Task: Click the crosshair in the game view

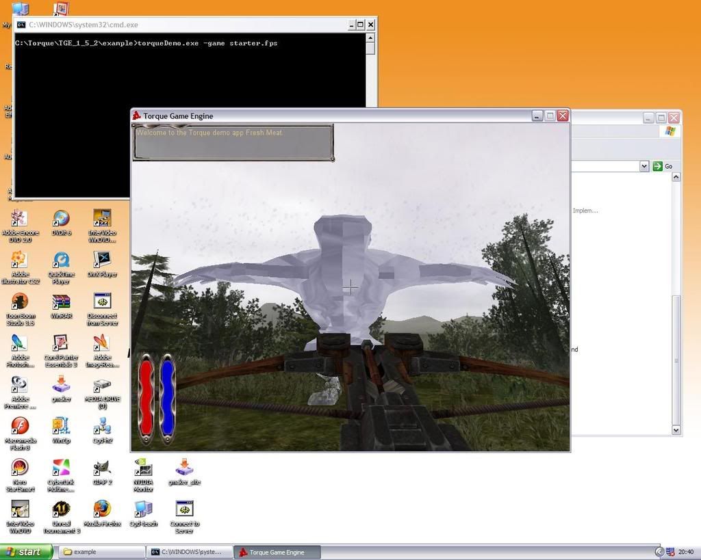Action: (x=351, y=286)
